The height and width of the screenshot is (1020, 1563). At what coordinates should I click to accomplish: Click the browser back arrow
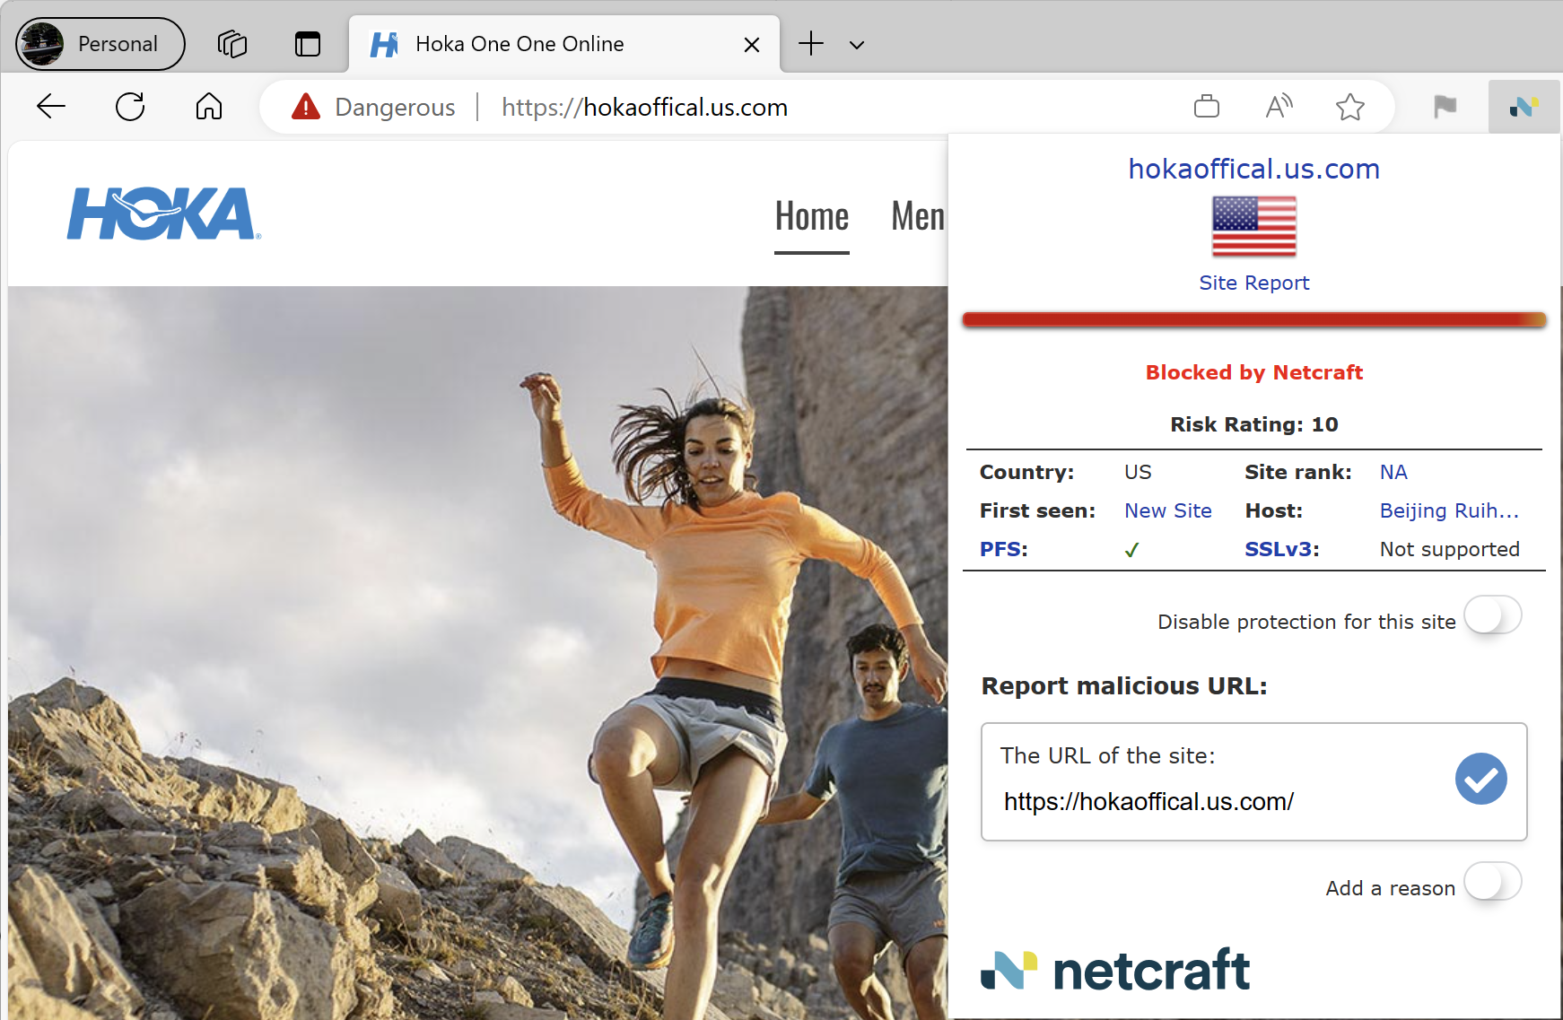pos(51,107)
